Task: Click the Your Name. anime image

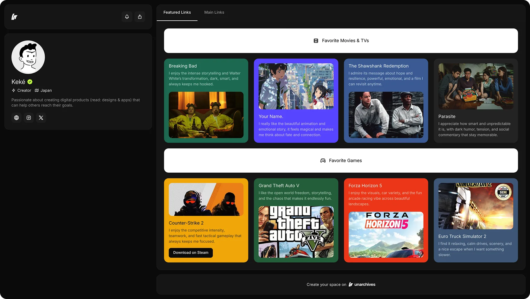Action: 296,86
